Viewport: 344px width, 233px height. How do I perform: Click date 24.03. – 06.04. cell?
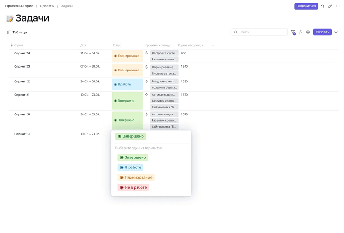click(x=90, y=81)
